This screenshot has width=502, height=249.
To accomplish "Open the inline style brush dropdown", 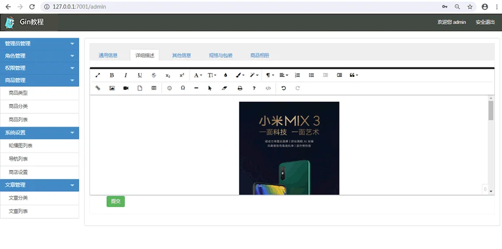I will click(x=240, y=75).
